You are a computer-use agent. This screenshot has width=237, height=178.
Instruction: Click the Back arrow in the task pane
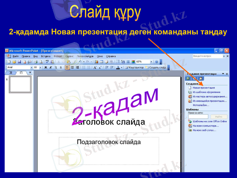click(188, 78)
